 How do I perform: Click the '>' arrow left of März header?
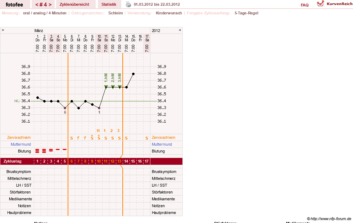(x=3, y=30)
